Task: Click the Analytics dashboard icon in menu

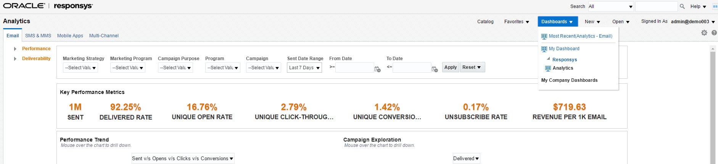Action: pos(548,68)
